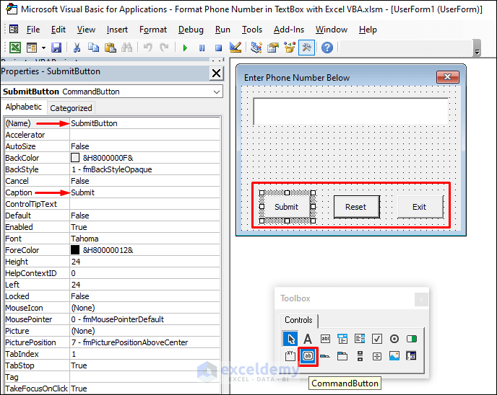
Task: Select the Caption property value Submit
Action: point(144,192)
